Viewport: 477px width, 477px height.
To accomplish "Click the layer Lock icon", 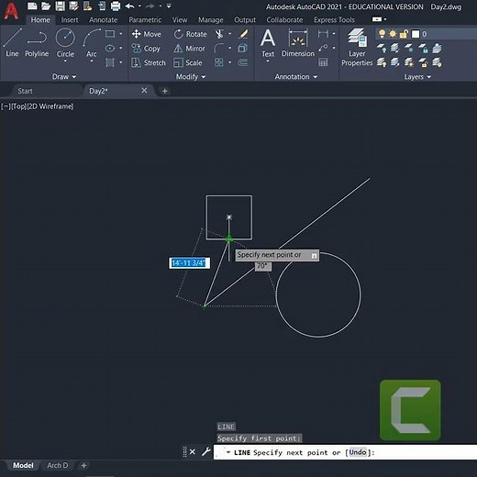I will [x=423, y=48].
